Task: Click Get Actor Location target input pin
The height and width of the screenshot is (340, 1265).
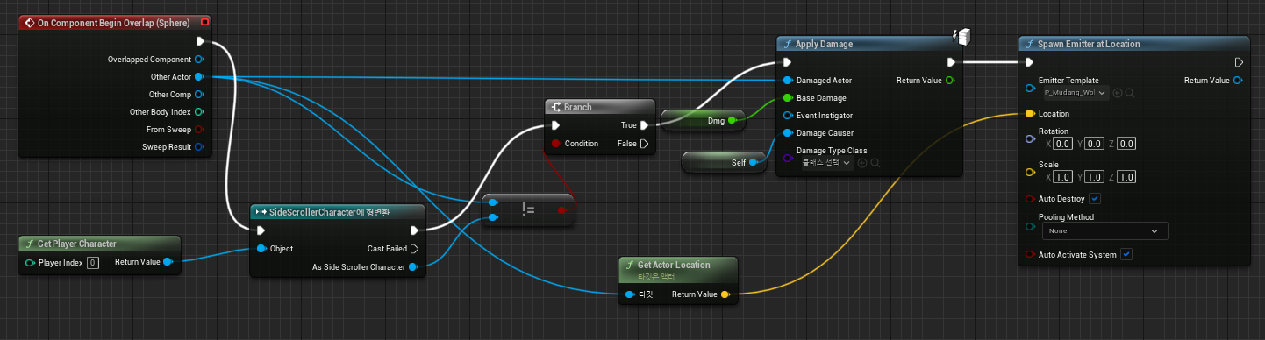Action: (630, 294)
